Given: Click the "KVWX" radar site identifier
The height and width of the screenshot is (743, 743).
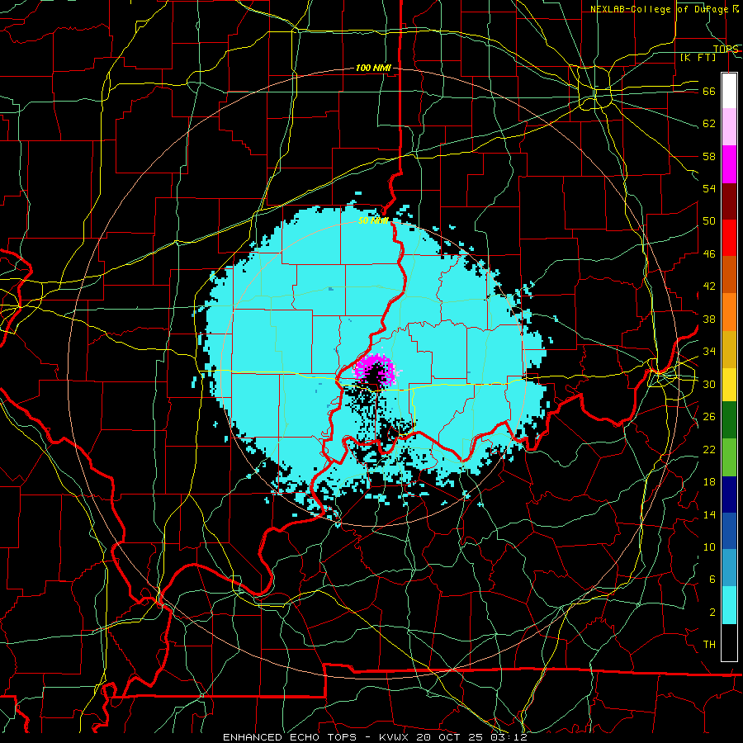Looking at the screenshot, I should (395, 737).
